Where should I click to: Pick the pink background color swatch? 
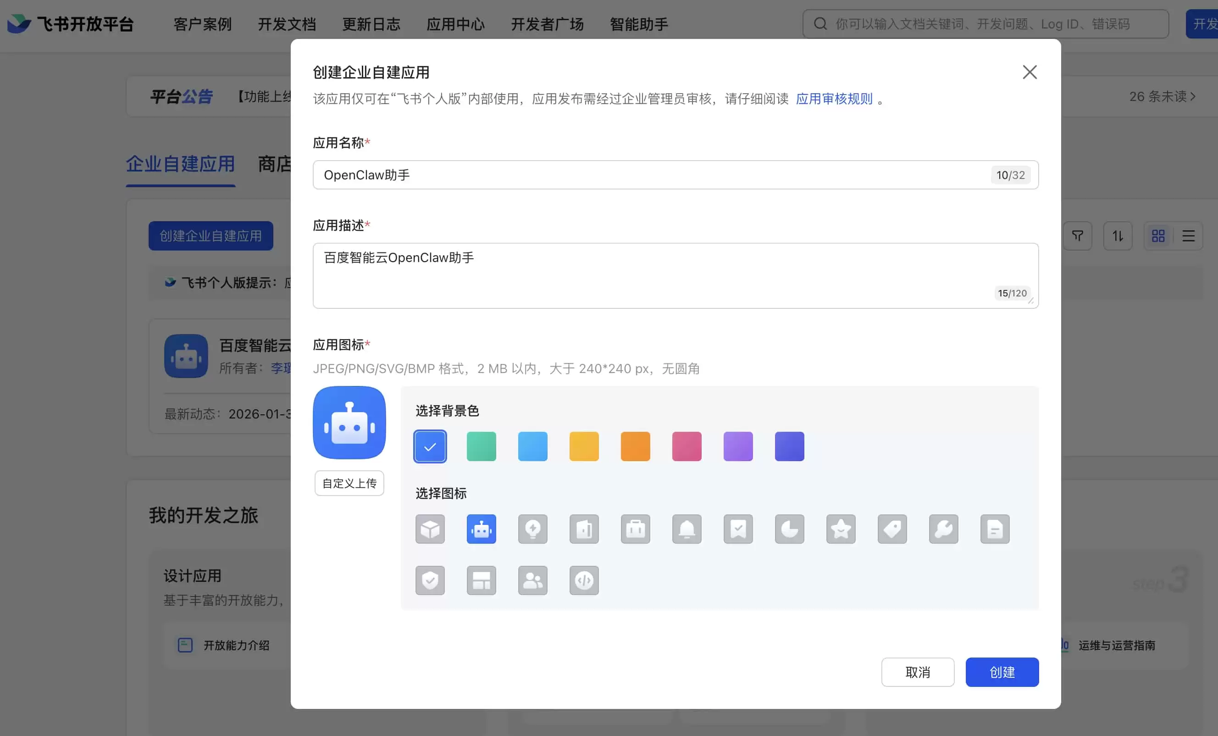(x=687, y=446)
